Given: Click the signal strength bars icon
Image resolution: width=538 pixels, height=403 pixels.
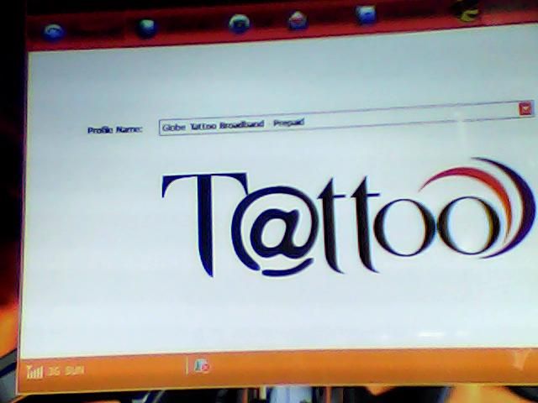Looking at the screenshot, I should (34, 370).
